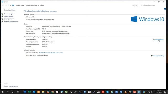Open VLC media player on taskbar

125,92
